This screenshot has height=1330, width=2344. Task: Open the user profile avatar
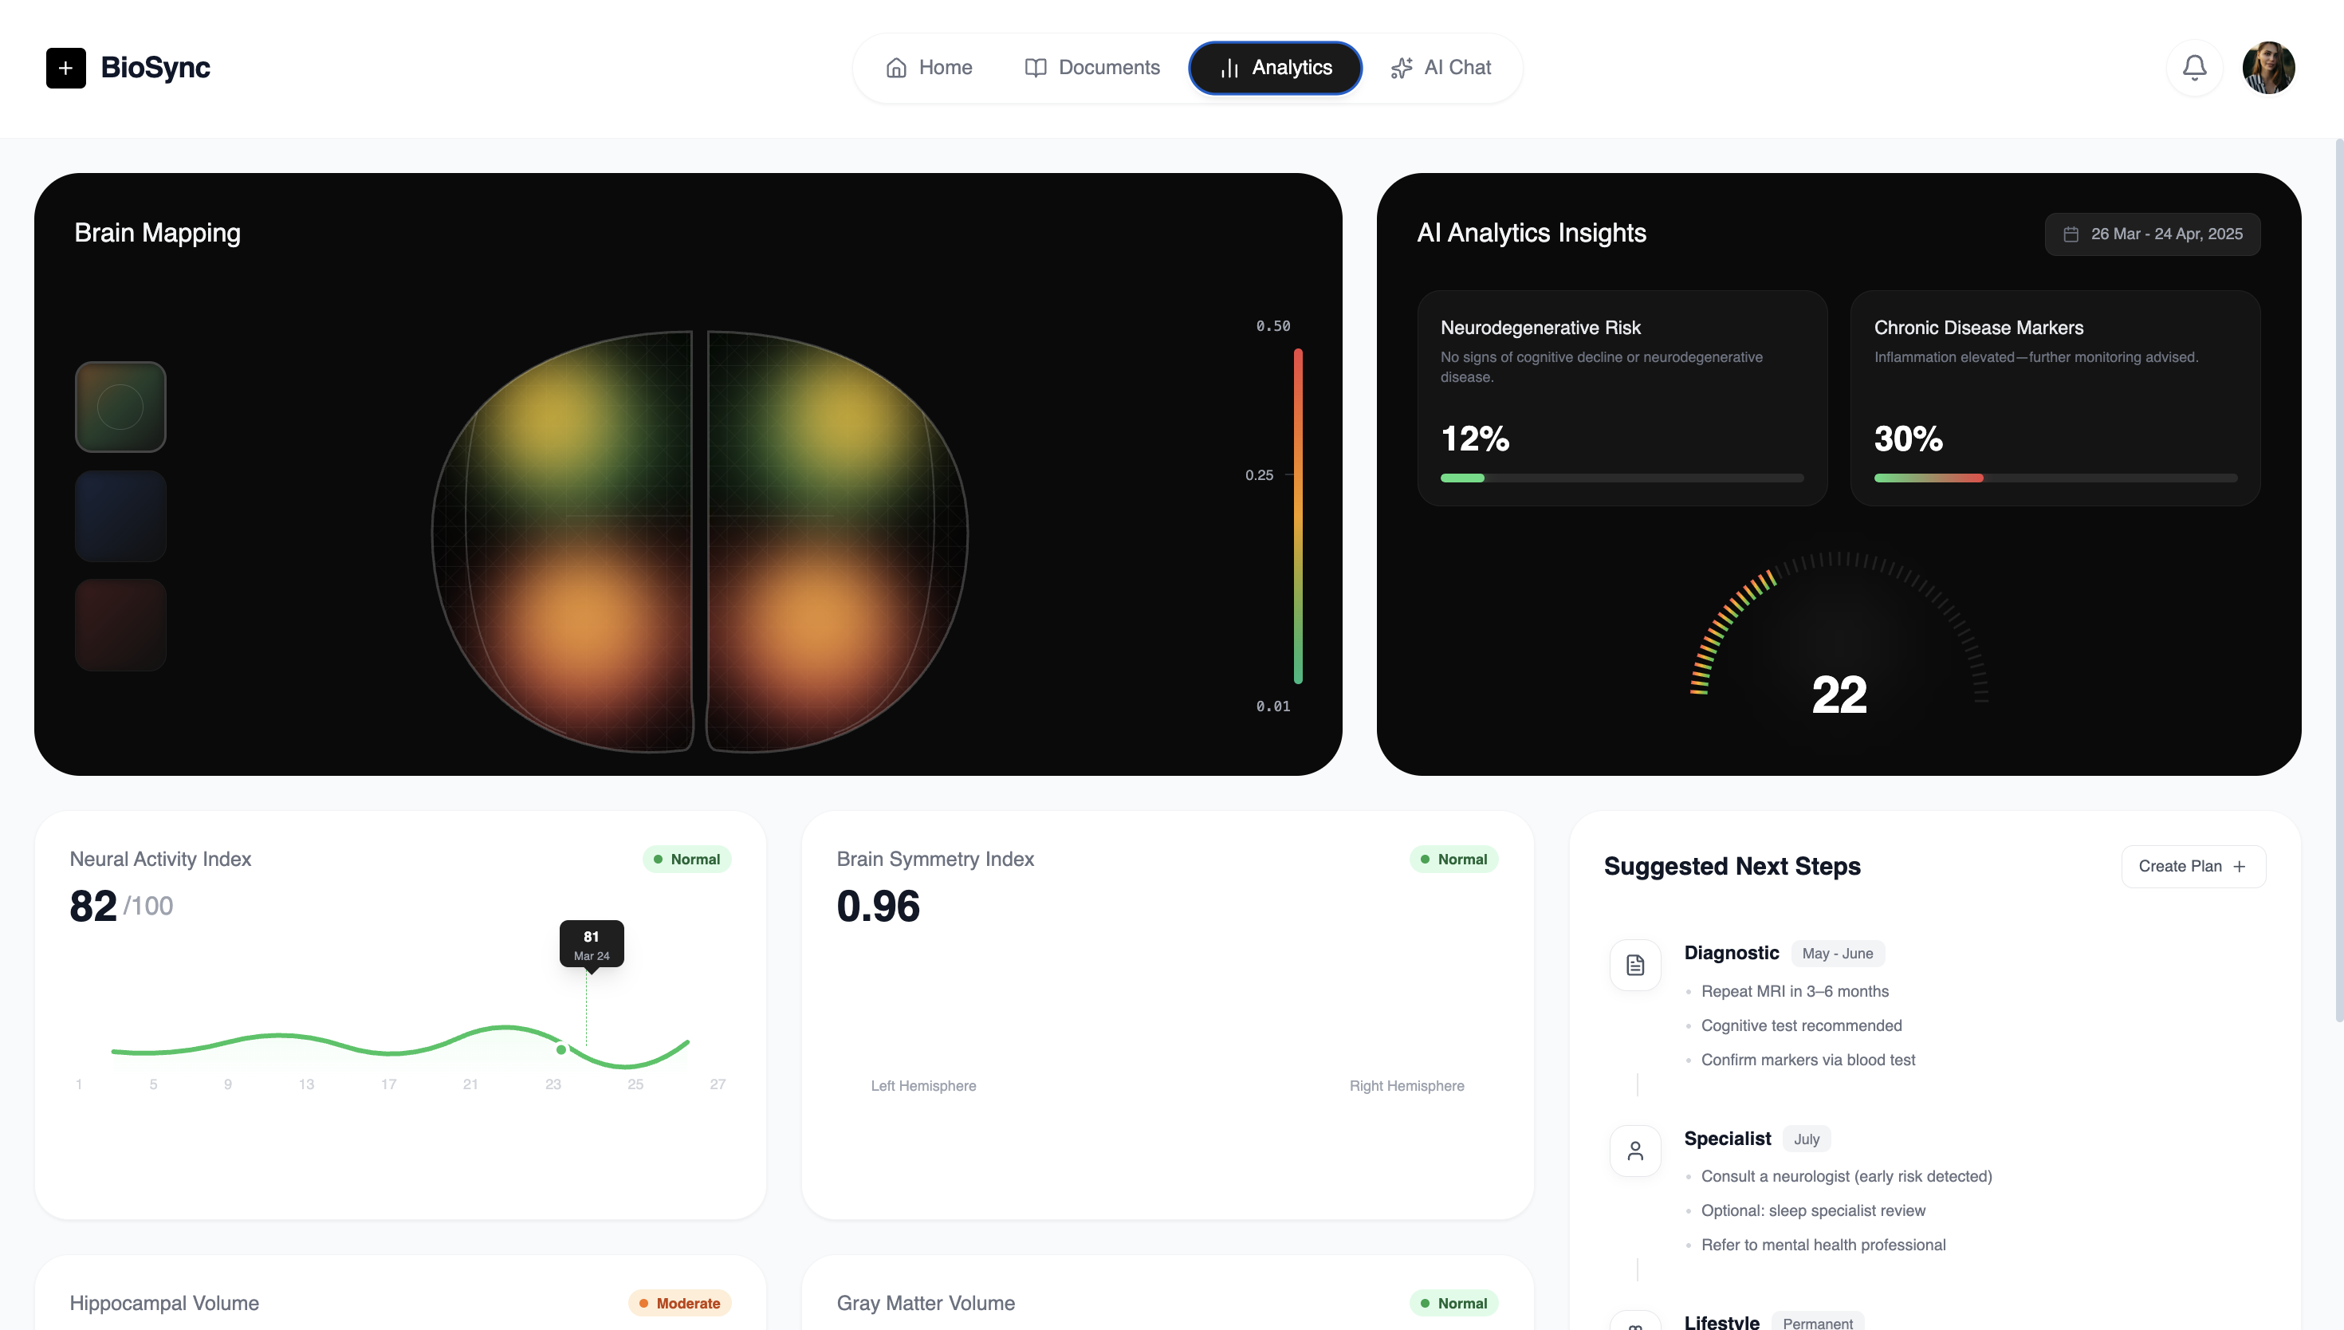tap(2268, 68)
